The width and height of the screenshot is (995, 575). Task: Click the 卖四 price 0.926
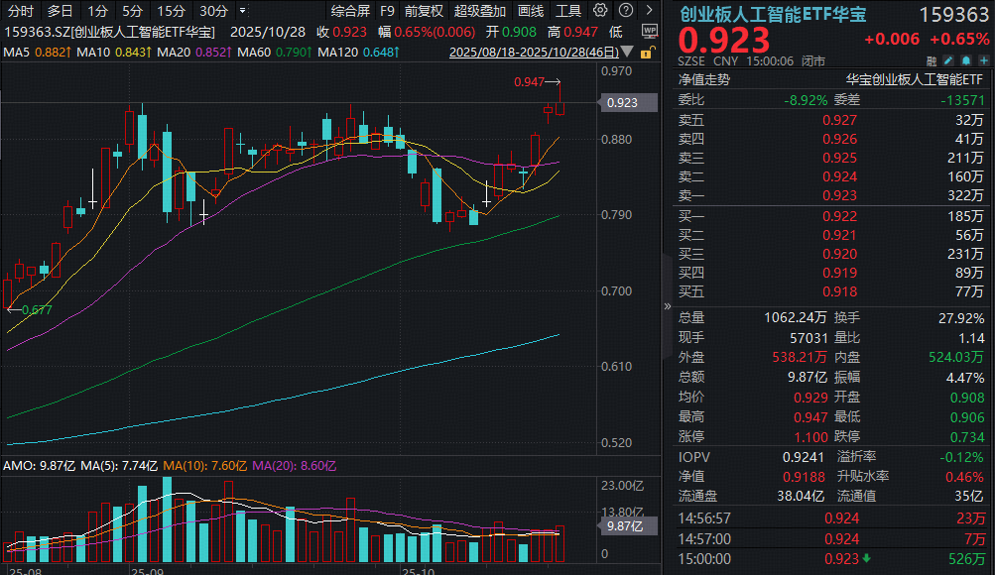(x=839, y=139)
